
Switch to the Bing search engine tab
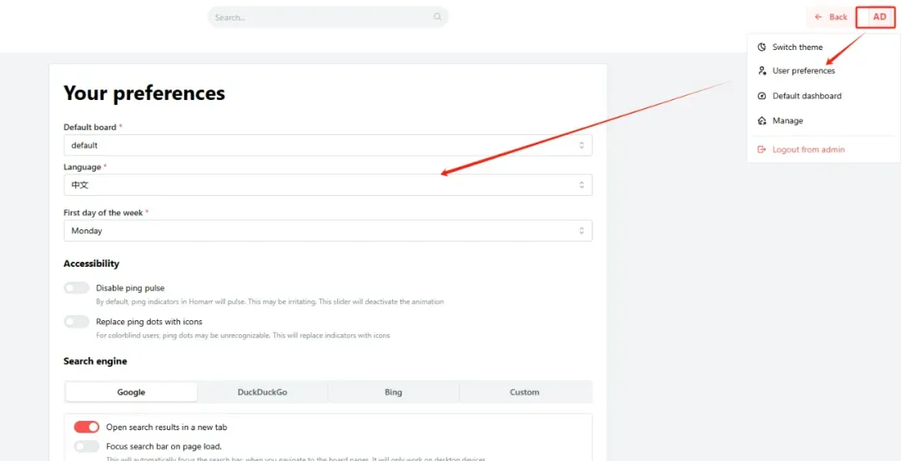393,393
